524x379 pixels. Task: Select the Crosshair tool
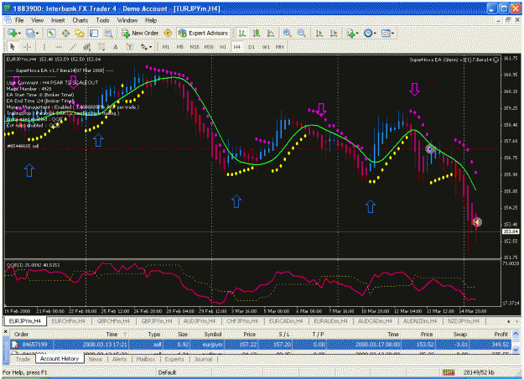28,47
